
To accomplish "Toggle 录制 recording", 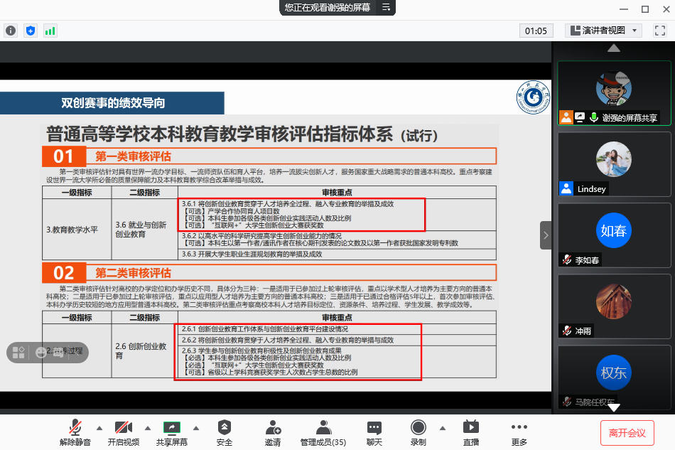I will [x=418, y=432].
